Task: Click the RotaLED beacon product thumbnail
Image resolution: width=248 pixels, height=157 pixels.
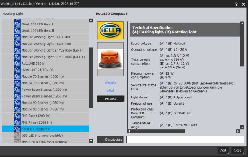Action: click(x=110, y=59)
